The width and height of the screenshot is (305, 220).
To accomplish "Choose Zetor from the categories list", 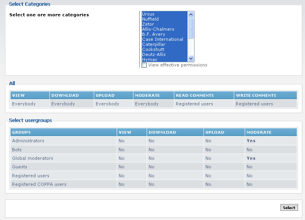I will tap(148, 24).
